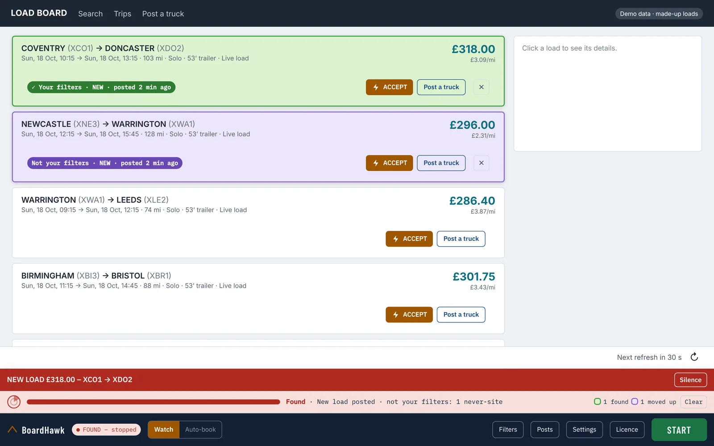Toggle the green '1 found' indicator
714x446 pixels.
click(x=611, y=402)
